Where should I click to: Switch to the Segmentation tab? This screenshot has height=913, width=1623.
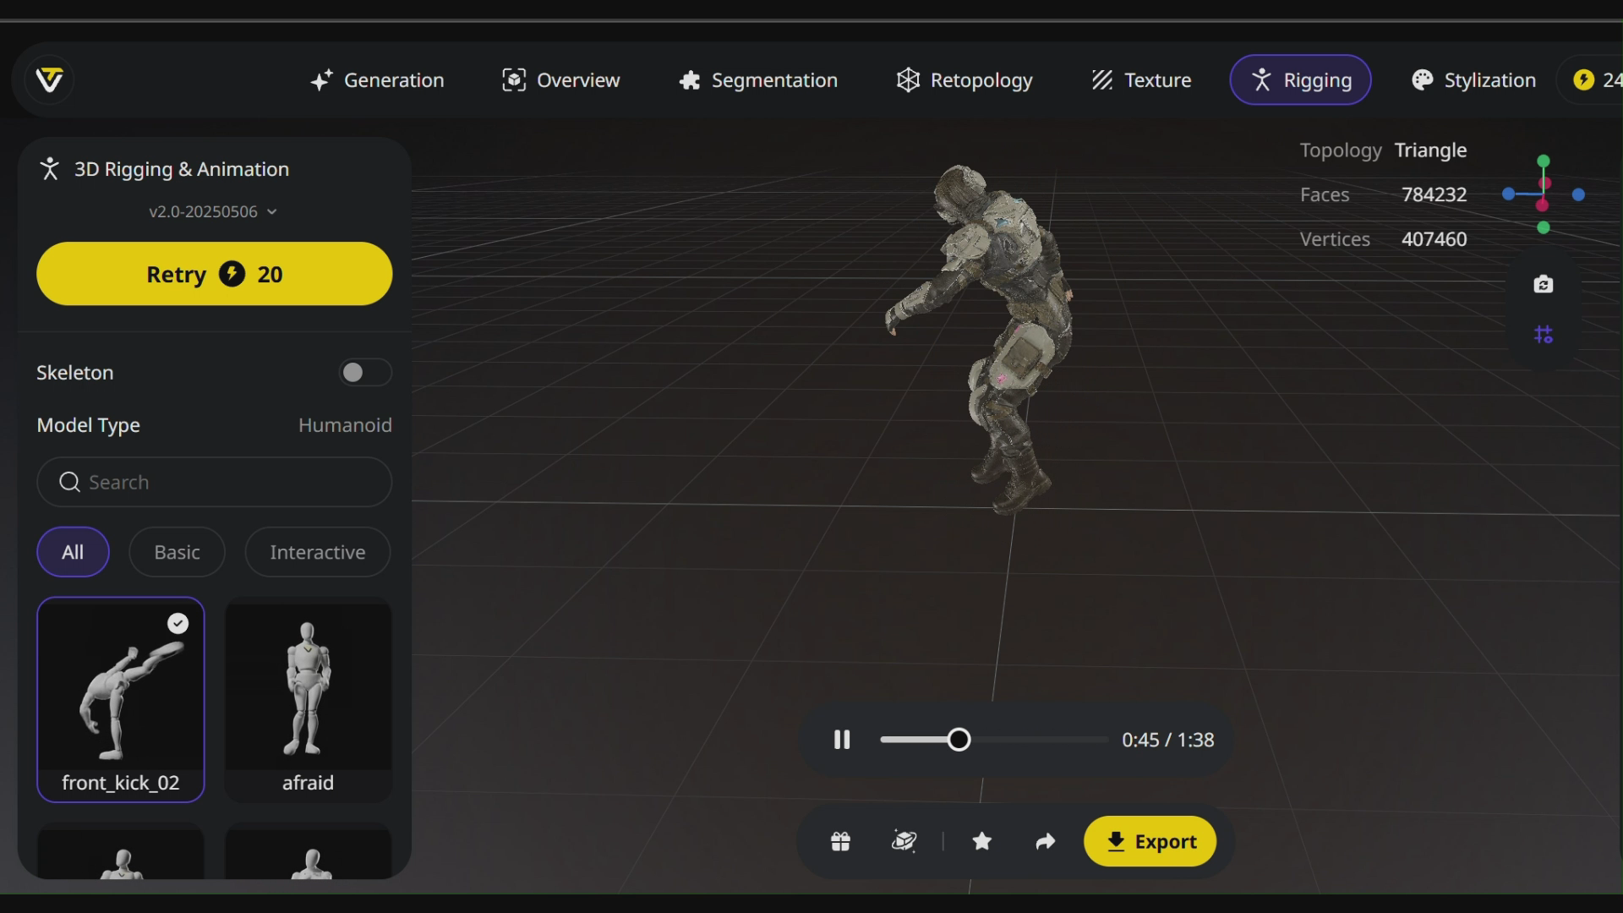758,80
